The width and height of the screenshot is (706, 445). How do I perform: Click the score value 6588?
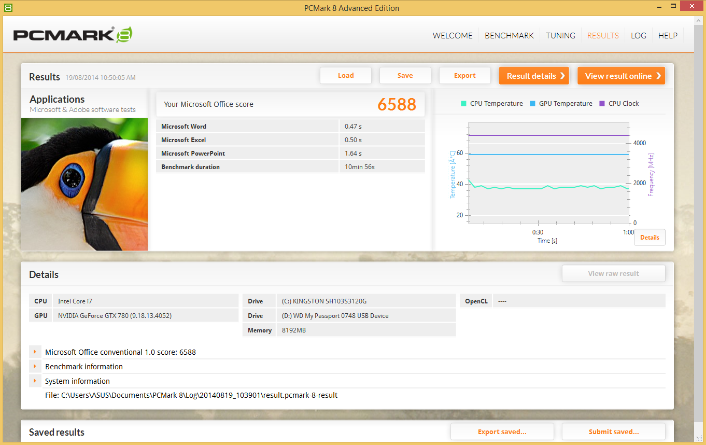[397, 104]
